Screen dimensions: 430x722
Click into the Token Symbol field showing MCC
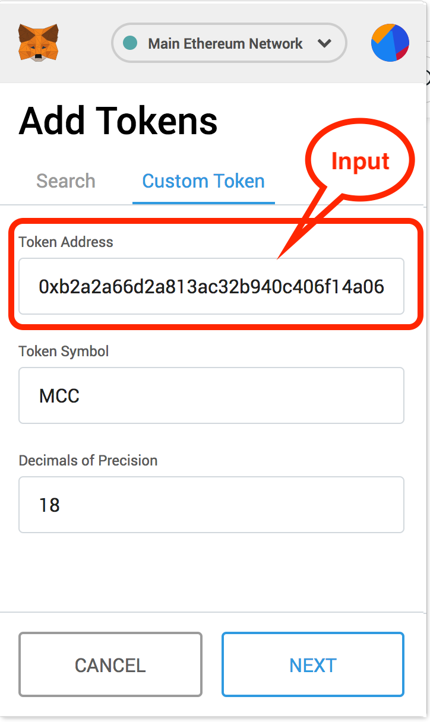(x=211, y=395)
